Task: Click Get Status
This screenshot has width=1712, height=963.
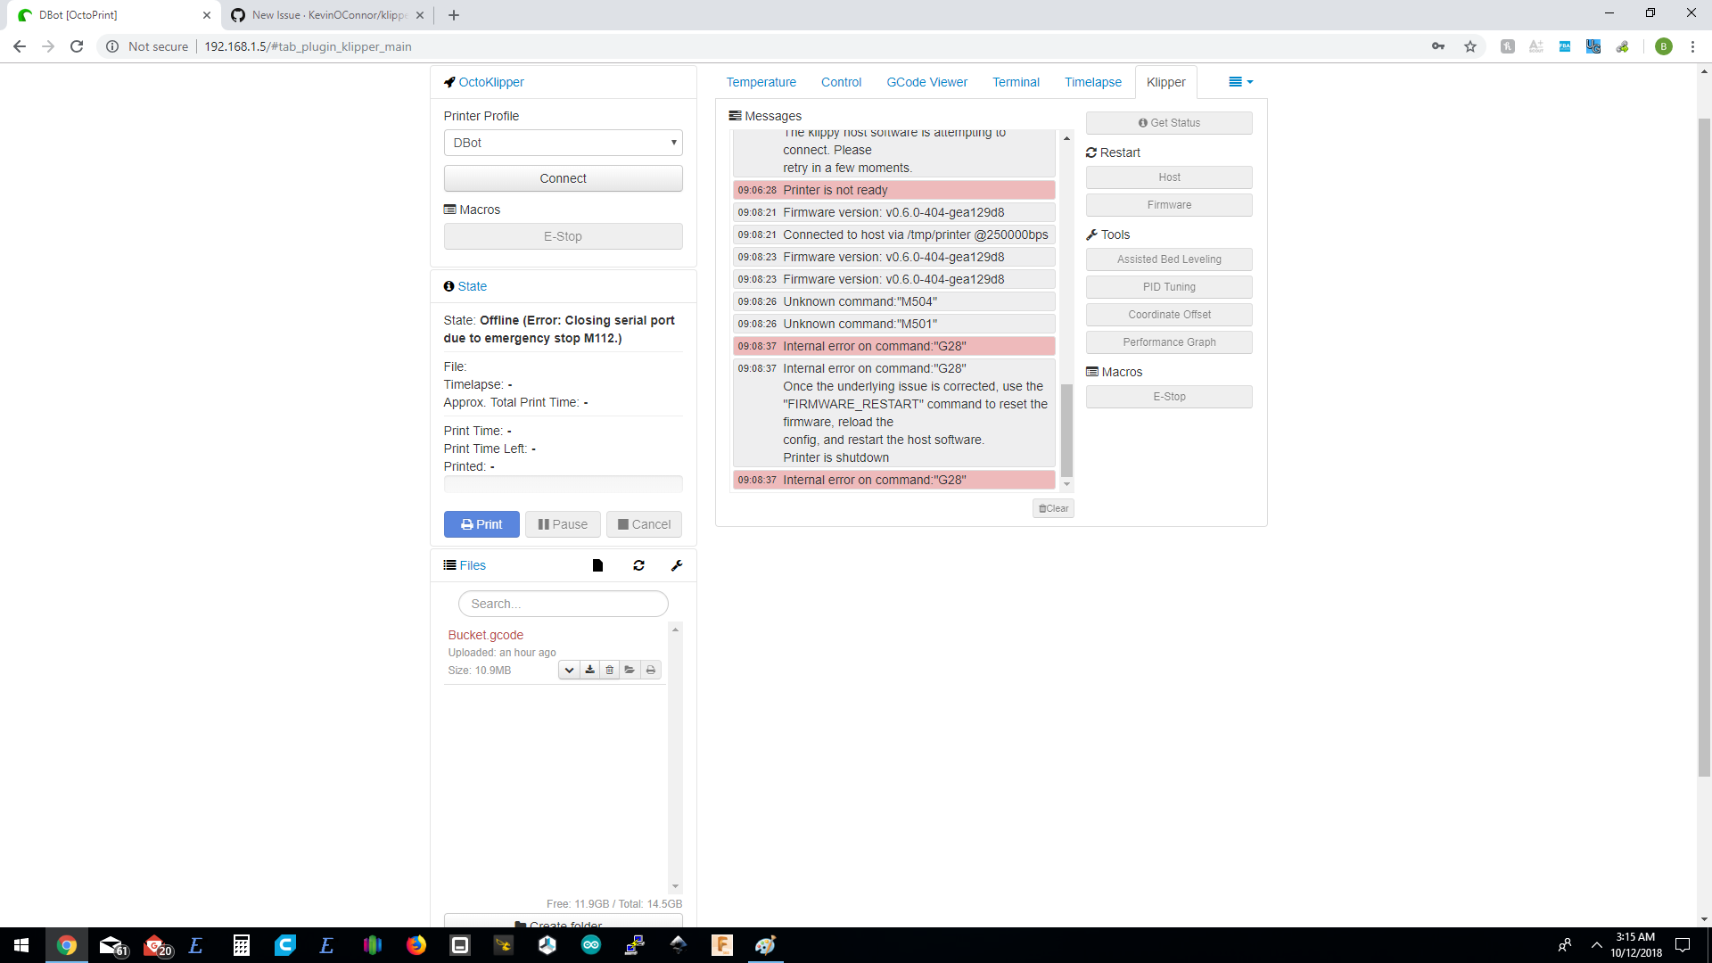Action: click(1169, 122)
